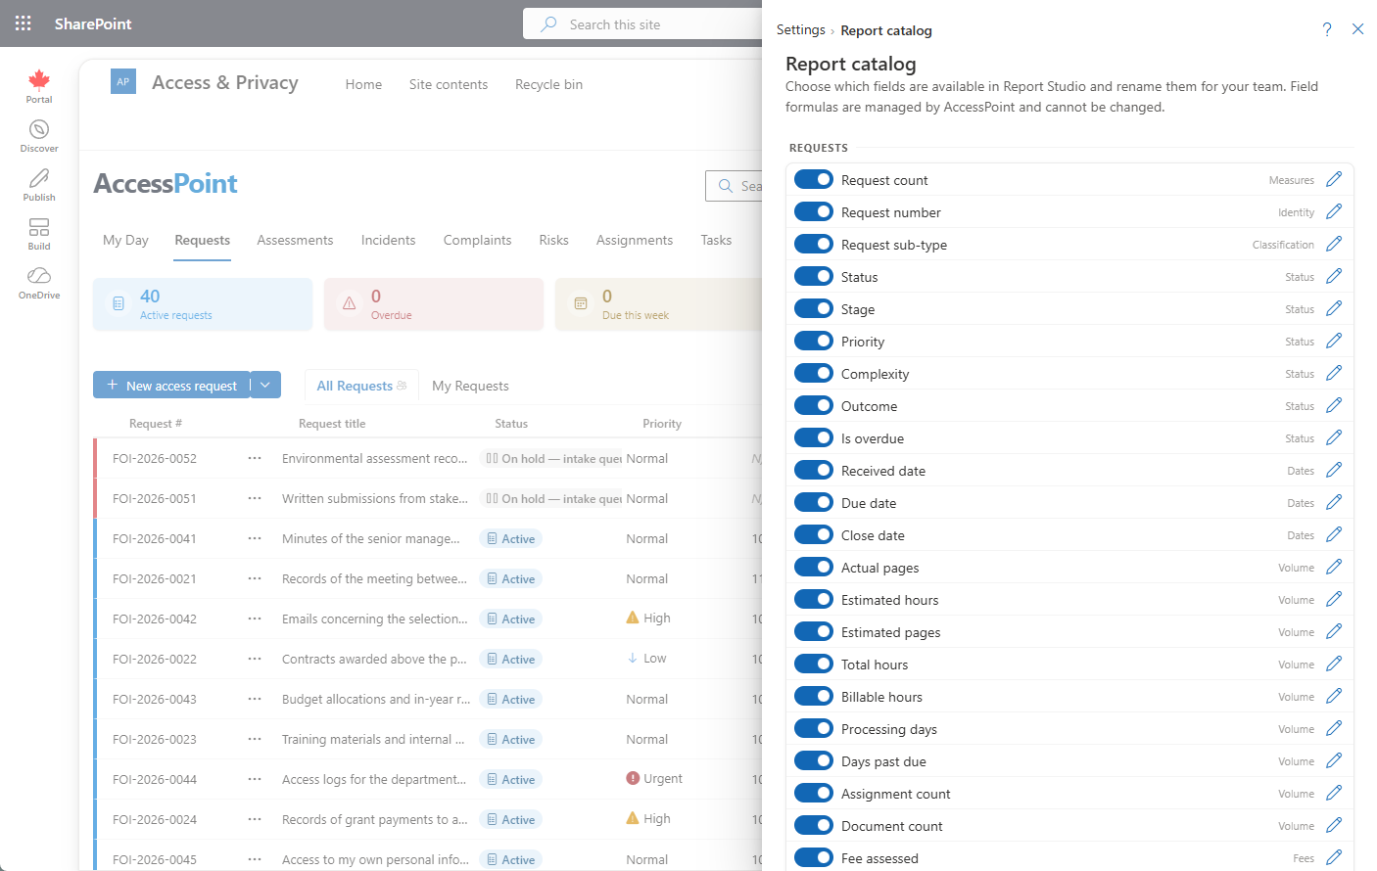Click the New access request button
This screenshot has width=1377, height=871.
click(171, 385)
